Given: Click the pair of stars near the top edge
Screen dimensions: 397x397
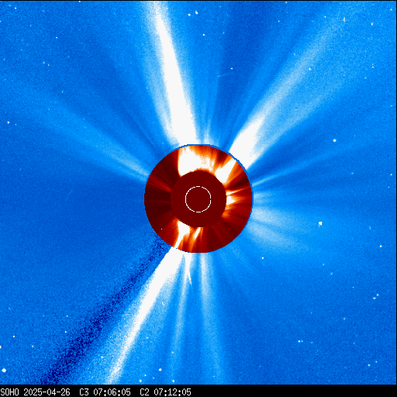Looking at the screenshot, I should pos(193,13).
